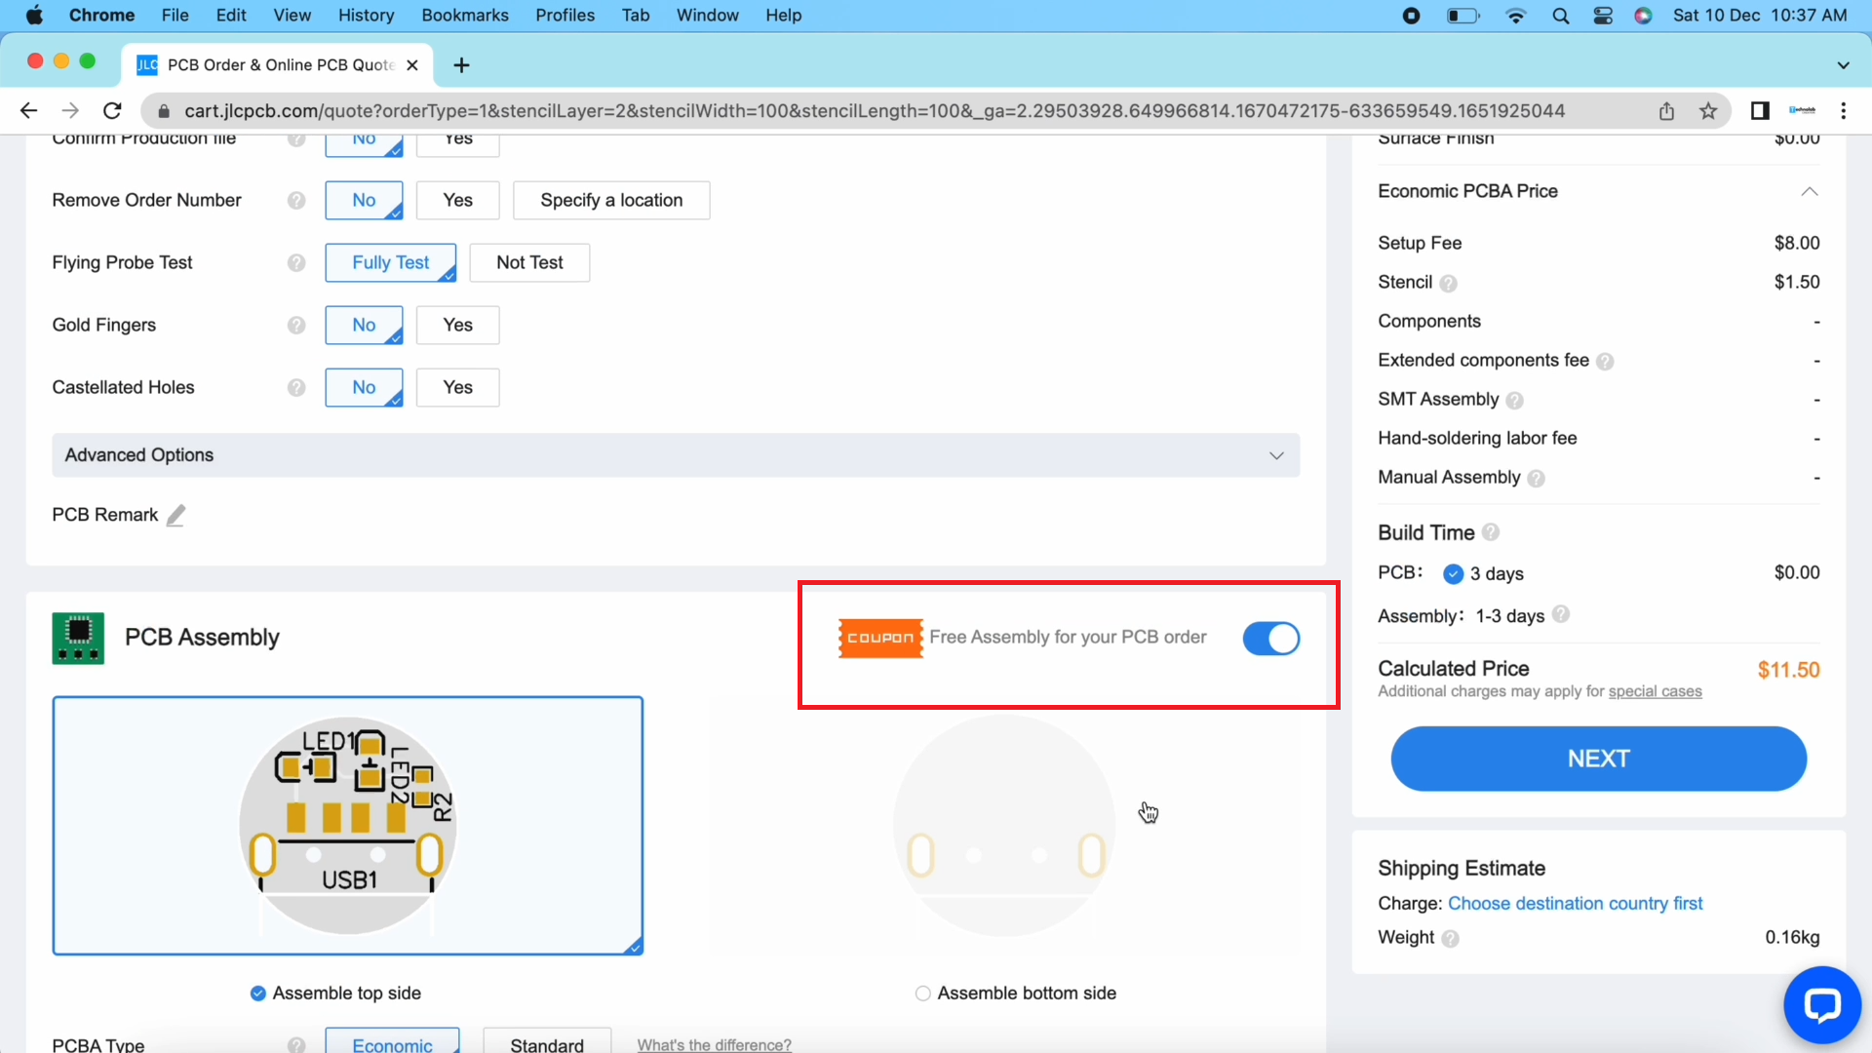Choose Not Test for Flying Probe

pos(529,262)
